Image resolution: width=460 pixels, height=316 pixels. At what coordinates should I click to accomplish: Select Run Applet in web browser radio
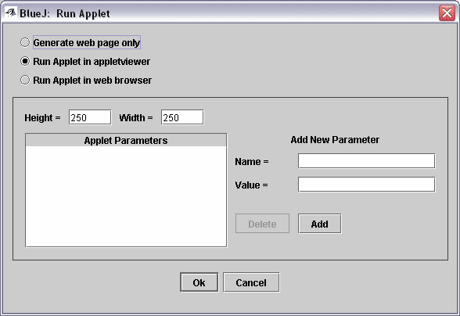click(x=25, y=80)
